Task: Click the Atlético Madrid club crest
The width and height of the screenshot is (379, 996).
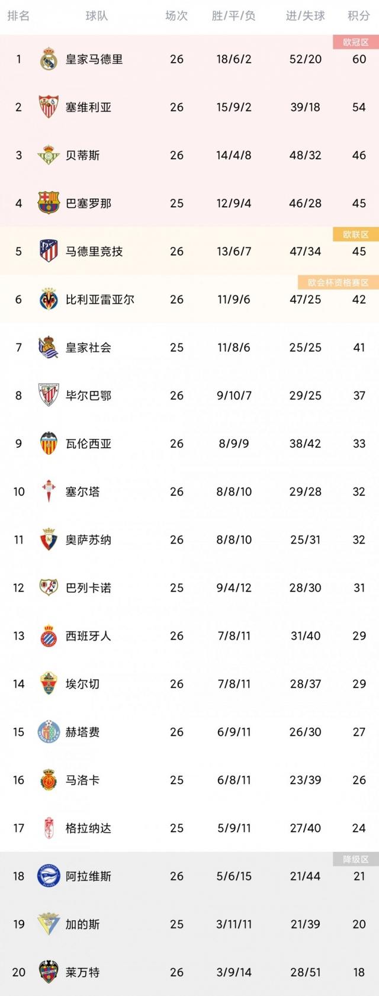Action: (x=48, y=251)
